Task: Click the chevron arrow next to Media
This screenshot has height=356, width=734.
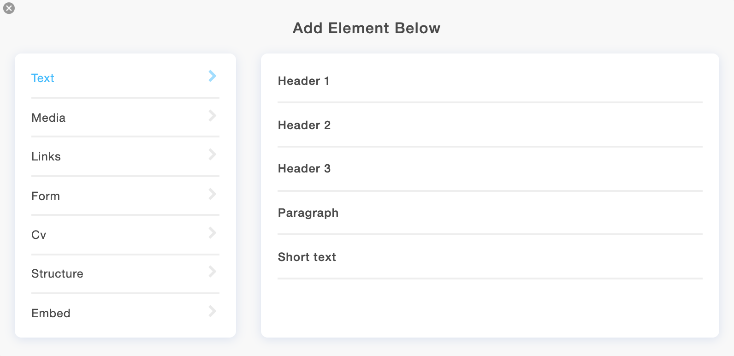Action: pyautogui.click(x=212, y=116)
